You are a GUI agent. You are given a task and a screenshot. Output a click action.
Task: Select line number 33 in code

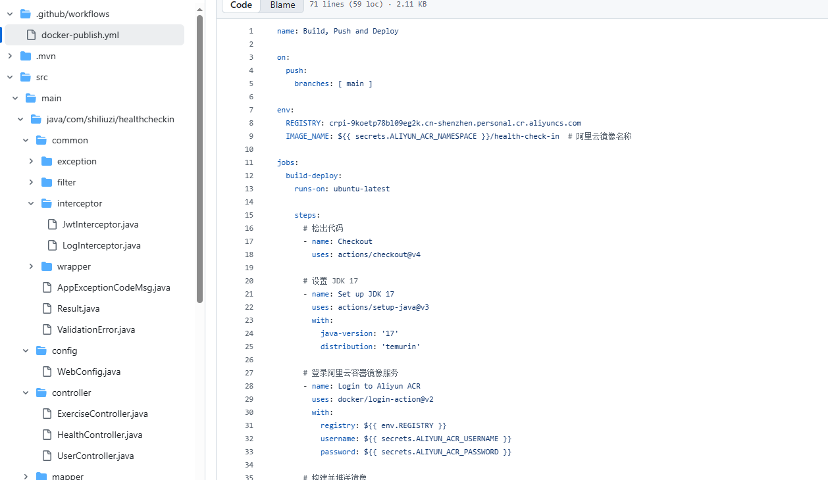coord(249,452)
